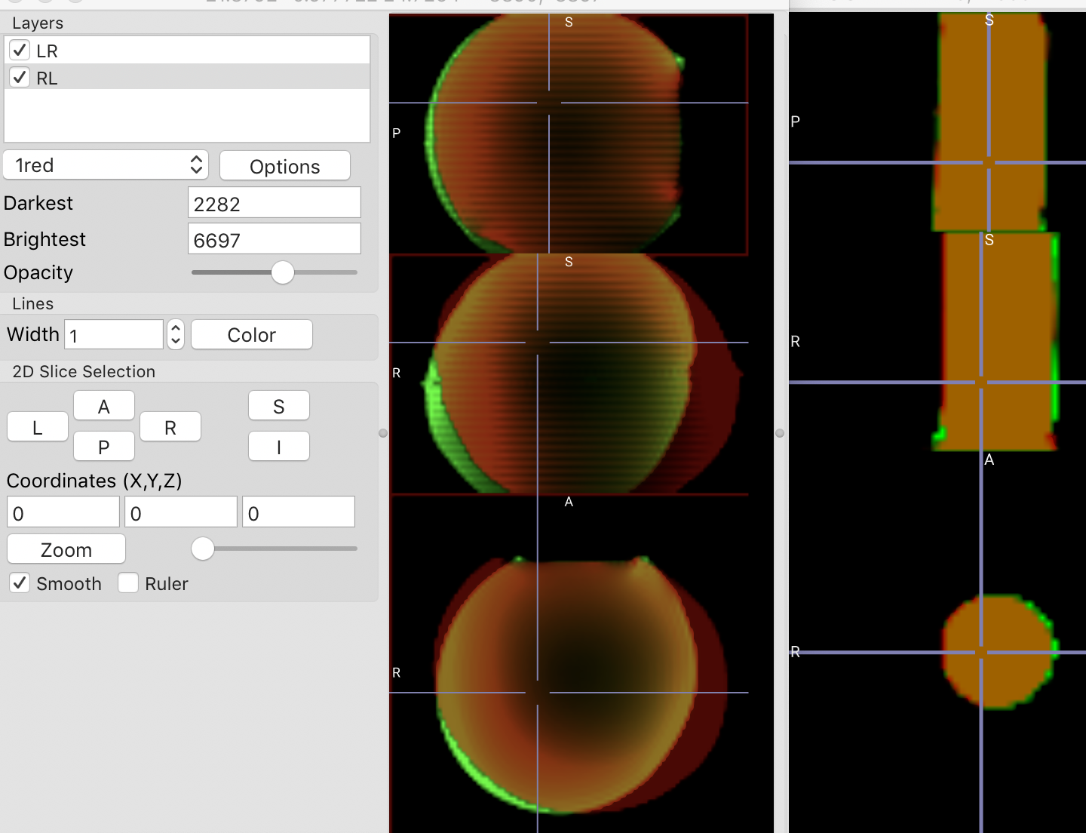Screen dimensions: 1086x833
Task: Disable Smooth rendering
Action: 19,582
